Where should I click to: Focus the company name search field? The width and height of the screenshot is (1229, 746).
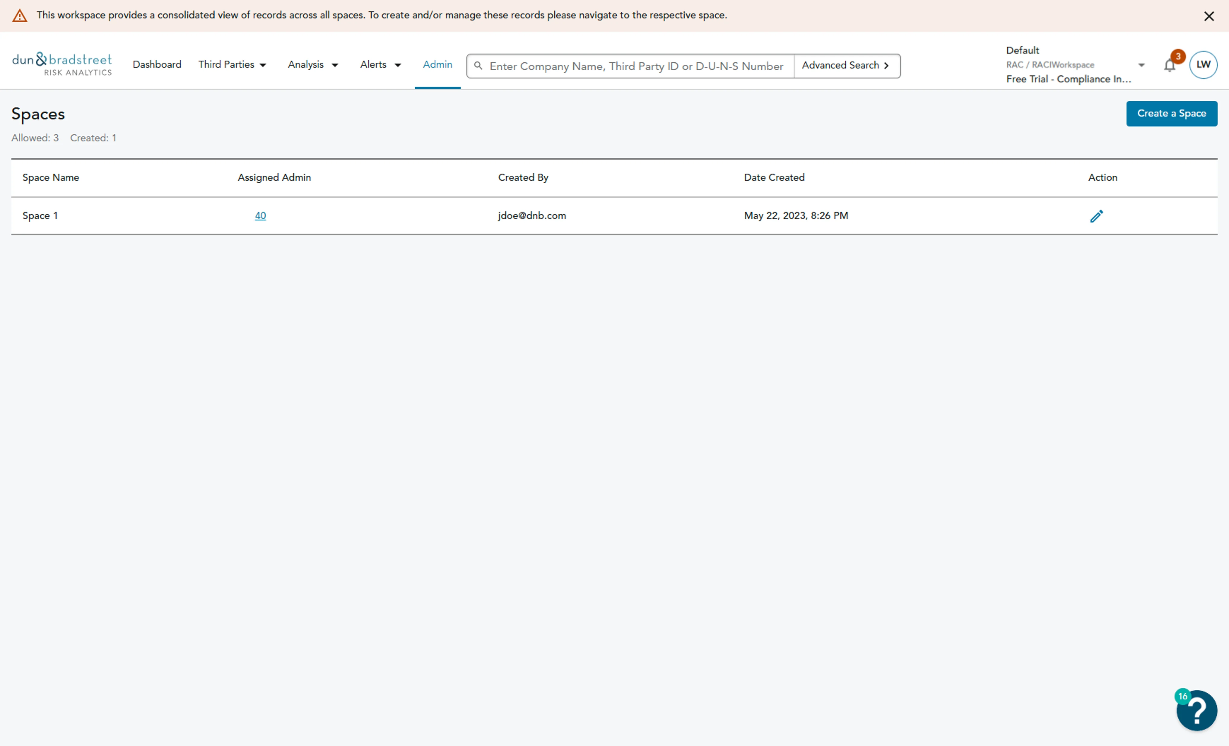(x=636, y=66)
